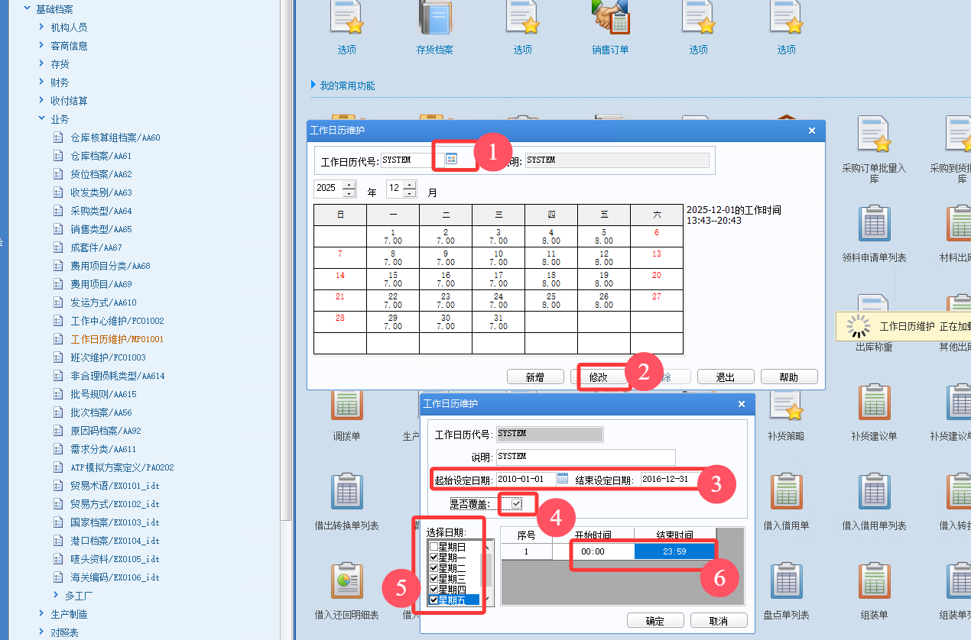Viewport: 971px width, 640px height.
Task: Toggle the 是否覆盖 checkbox
Action: coord(518,503)
